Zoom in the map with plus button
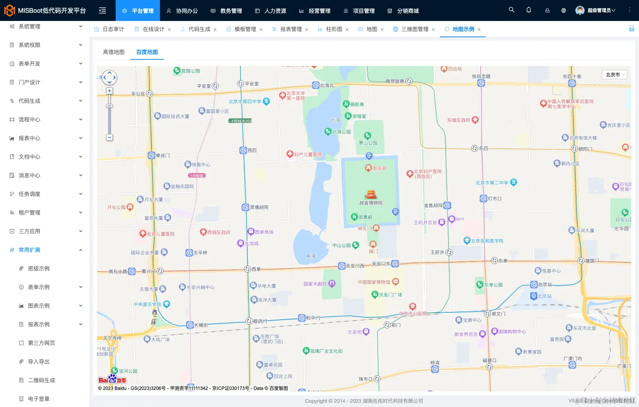Viewport: 639px width, 407px height. coord(109,91)
